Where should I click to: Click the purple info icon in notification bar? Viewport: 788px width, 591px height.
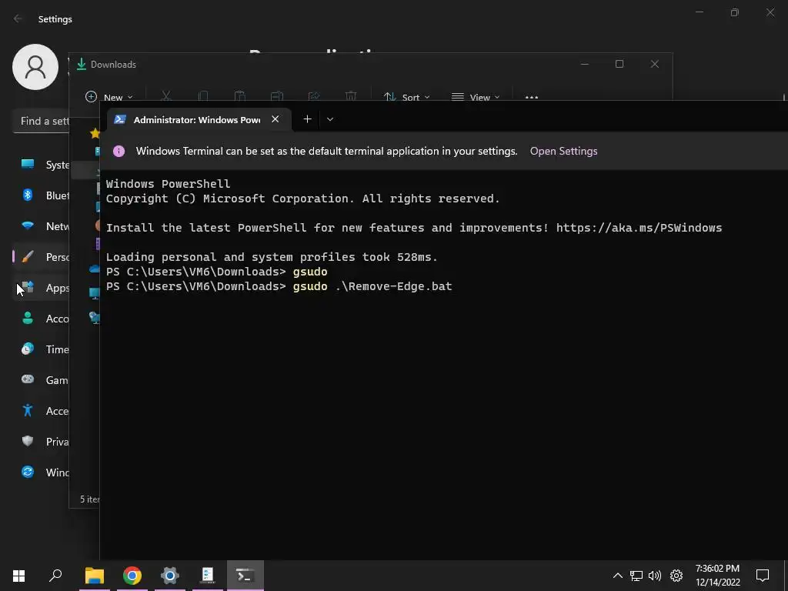tap(119, 151)
